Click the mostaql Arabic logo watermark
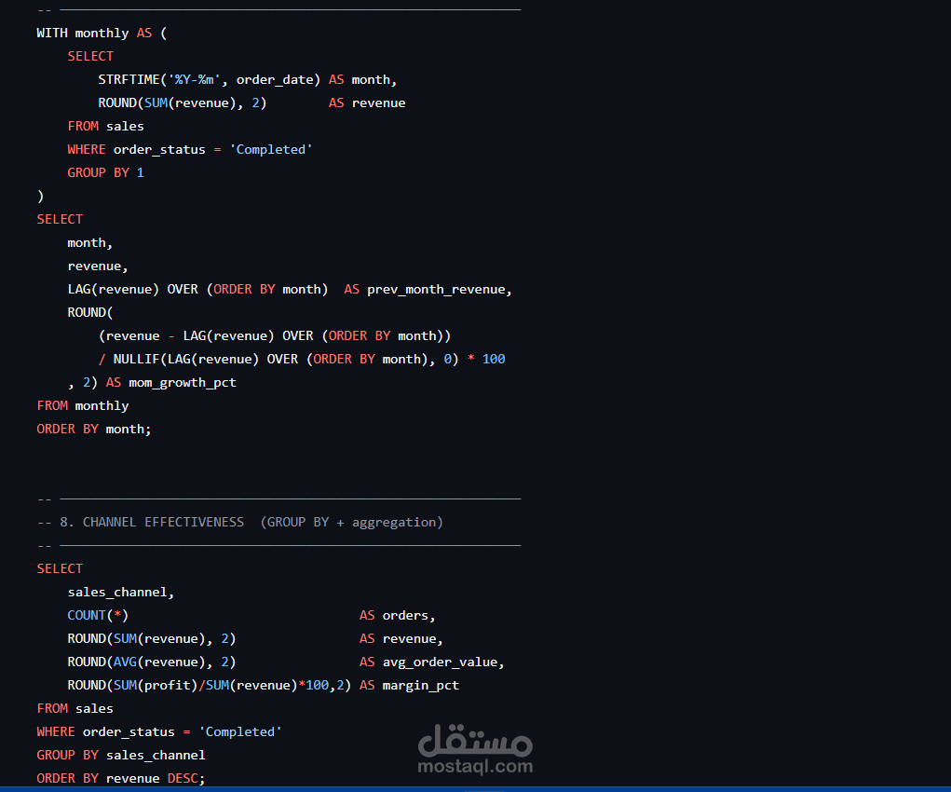Viewport: 951px width, 792px height. 475,740
